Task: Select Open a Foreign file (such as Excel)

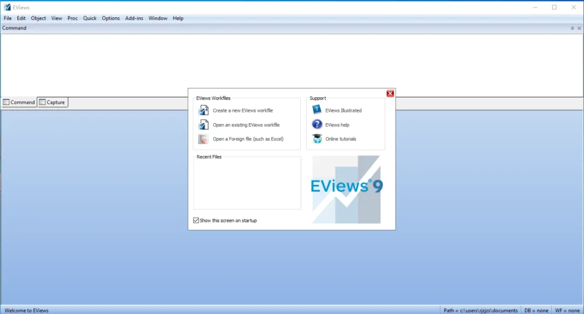Action: 248,139
